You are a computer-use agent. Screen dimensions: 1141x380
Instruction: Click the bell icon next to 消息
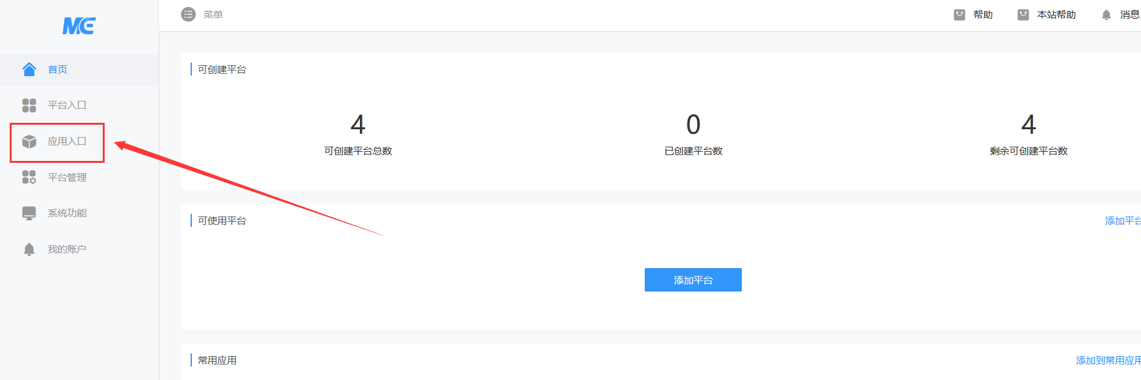pos(1106,15)
